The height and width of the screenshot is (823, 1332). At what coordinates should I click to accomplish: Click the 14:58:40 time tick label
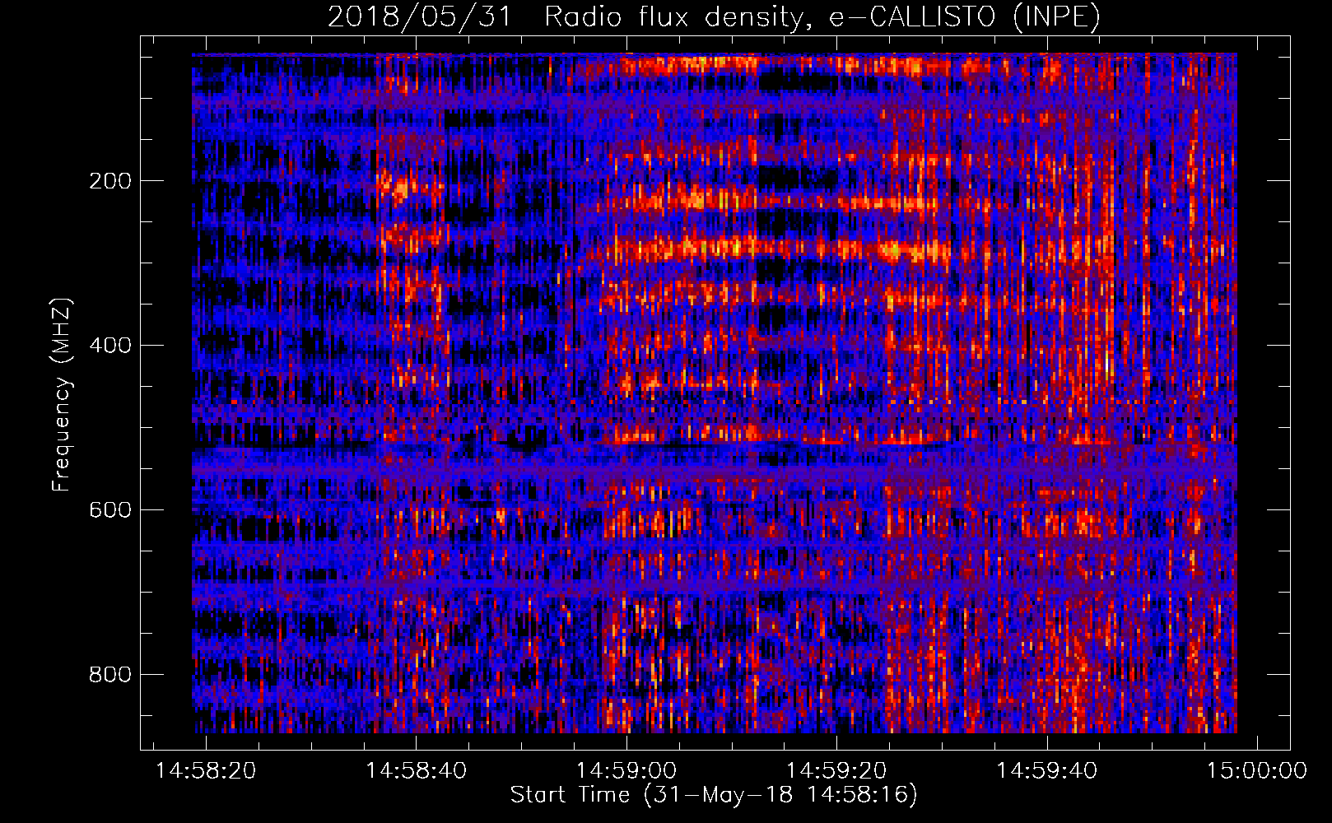[417, 770]
